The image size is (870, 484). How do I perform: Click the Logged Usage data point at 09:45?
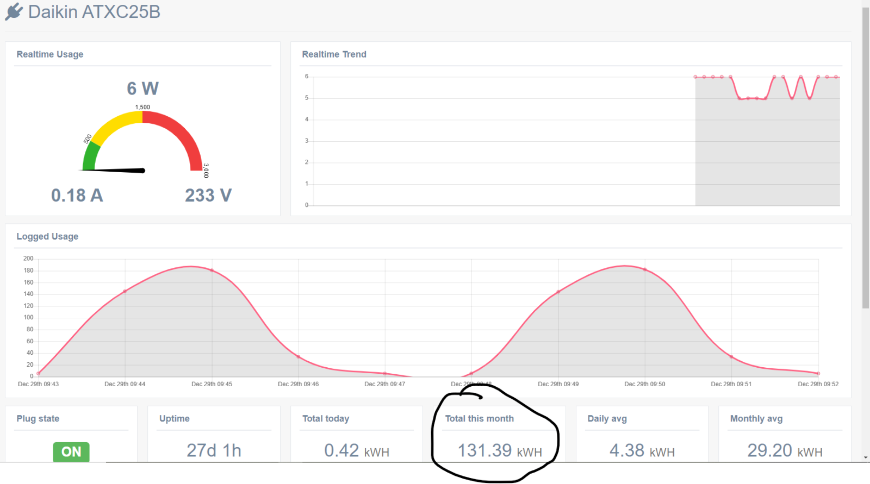point(212,270)
